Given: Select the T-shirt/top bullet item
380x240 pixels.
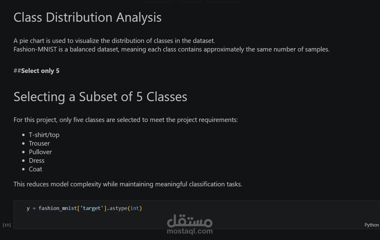Looking at the screenshot, I should 44,135.
